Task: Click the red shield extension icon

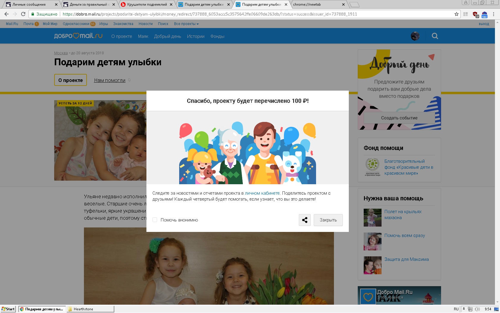Action: (475, 14)
